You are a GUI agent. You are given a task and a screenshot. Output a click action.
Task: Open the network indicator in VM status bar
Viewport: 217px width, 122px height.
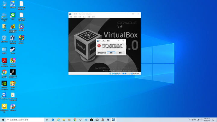click(x=117, y=74)
